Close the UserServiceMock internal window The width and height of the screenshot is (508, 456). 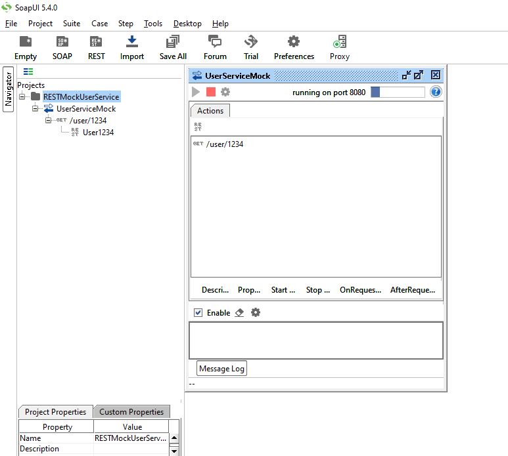pyautogui.click(x=436, y=75)
